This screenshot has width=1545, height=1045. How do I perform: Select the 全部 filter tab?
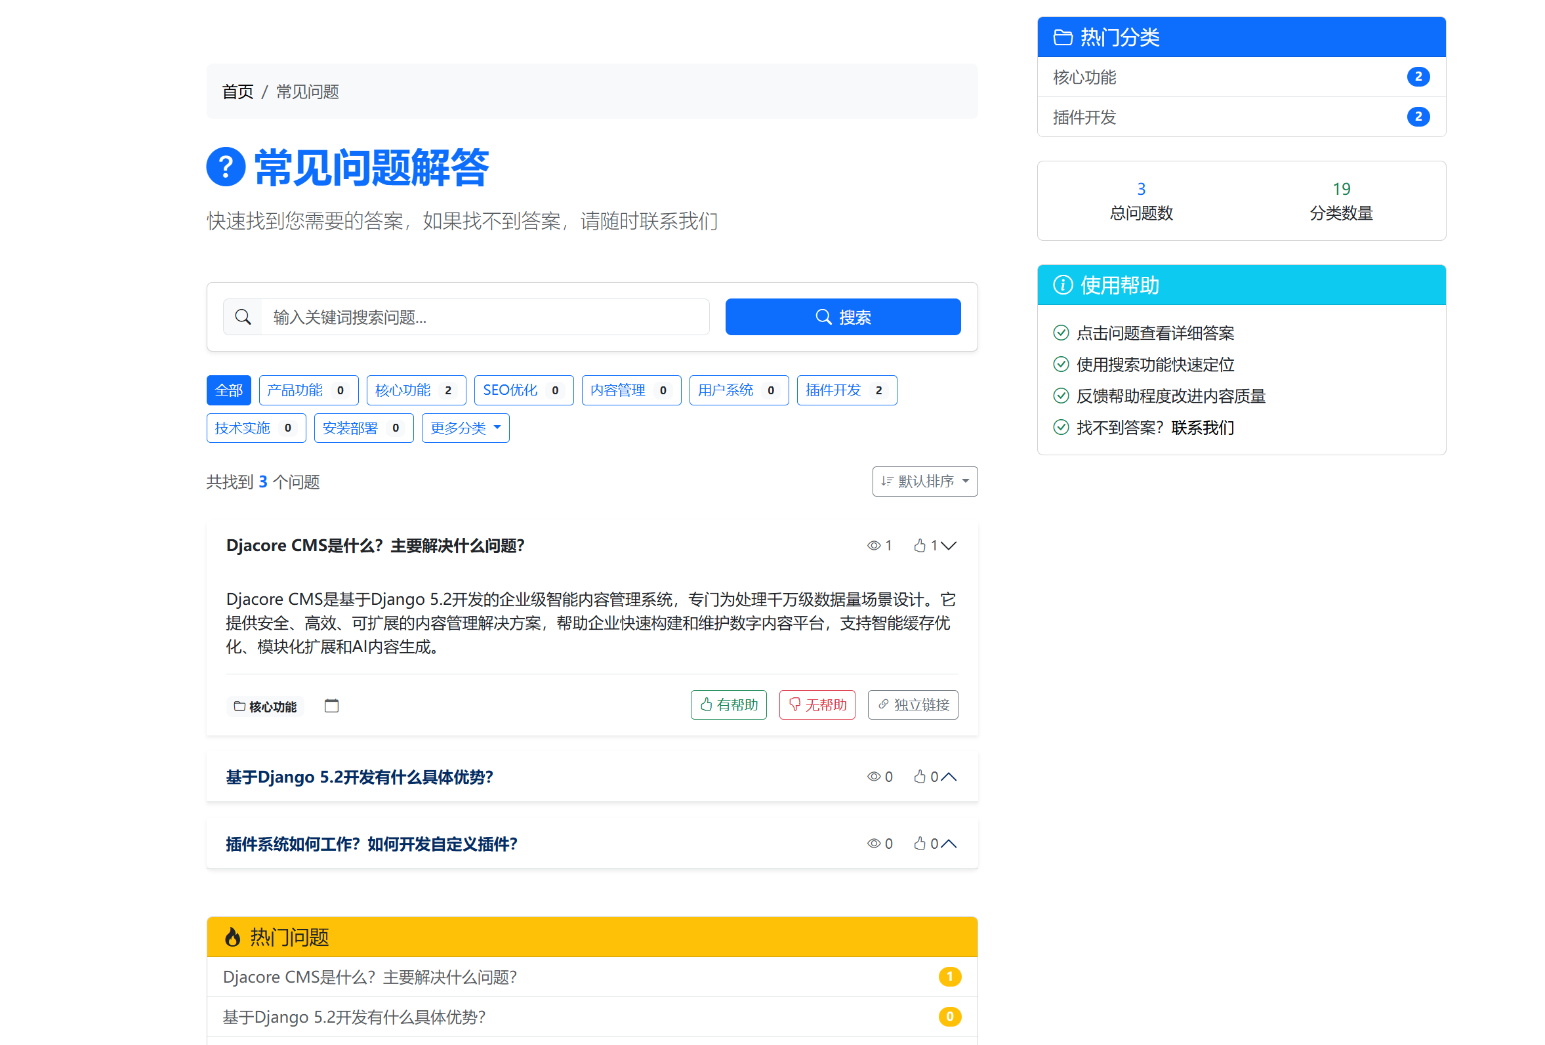(228, 390)
